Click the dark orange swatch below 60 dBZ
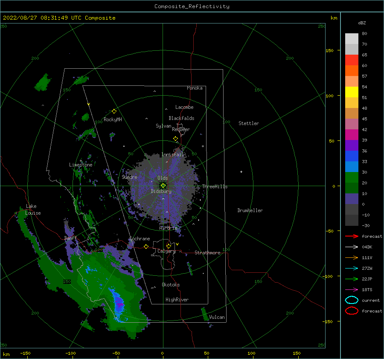Viewport: 384px width, 359px height. [352, 70]
